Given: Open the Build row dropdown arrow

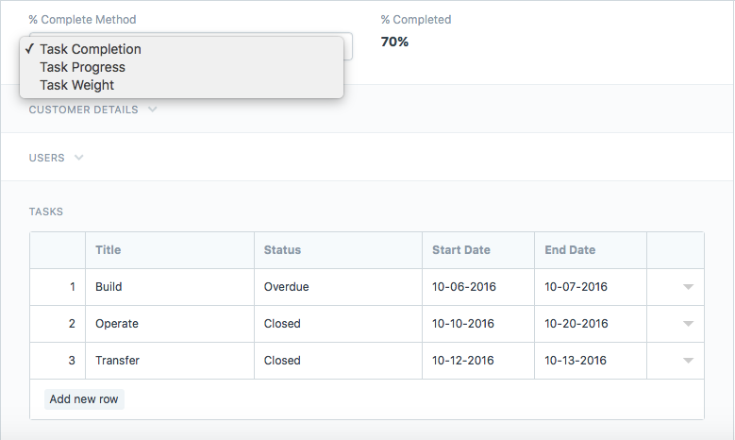Looking at the screenshot, I should [688, 287].
